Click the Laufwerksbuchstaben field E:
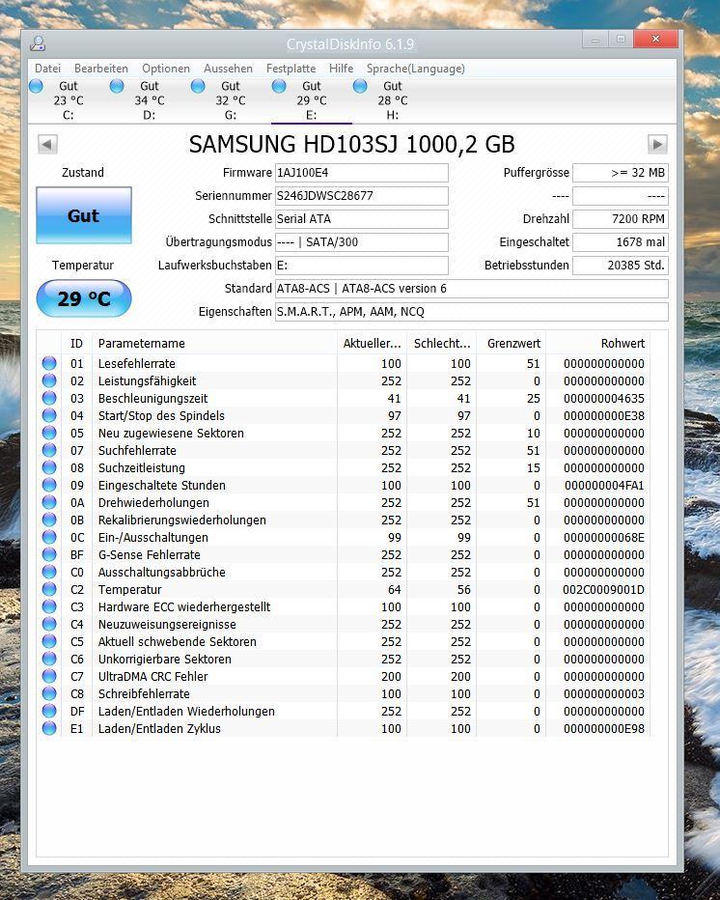 click(361, 266)
